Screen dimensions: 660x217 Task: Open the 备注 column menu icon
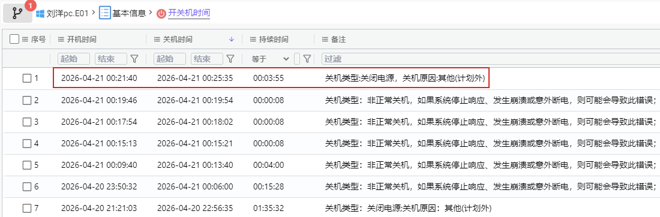coord(325,40)
